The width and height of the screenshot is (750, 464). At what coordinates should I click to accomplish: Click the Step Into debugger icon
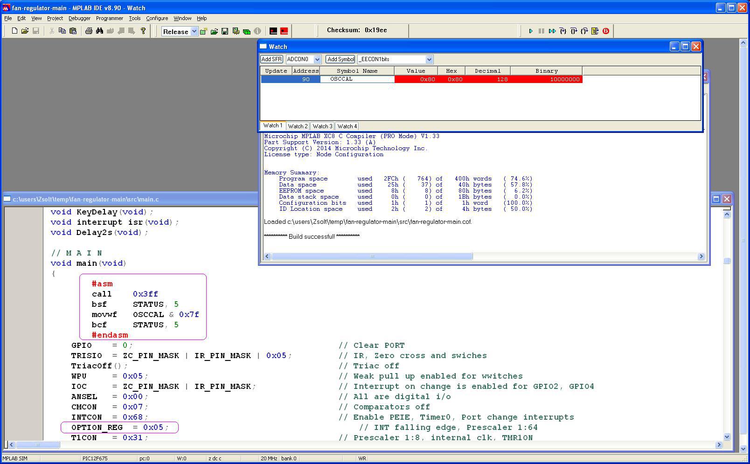coord(563,31)
